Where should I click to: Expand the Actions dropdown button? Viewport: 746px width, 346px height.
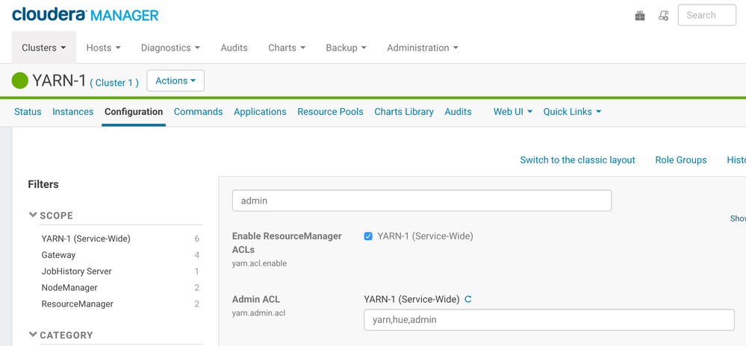click(175, 81)
